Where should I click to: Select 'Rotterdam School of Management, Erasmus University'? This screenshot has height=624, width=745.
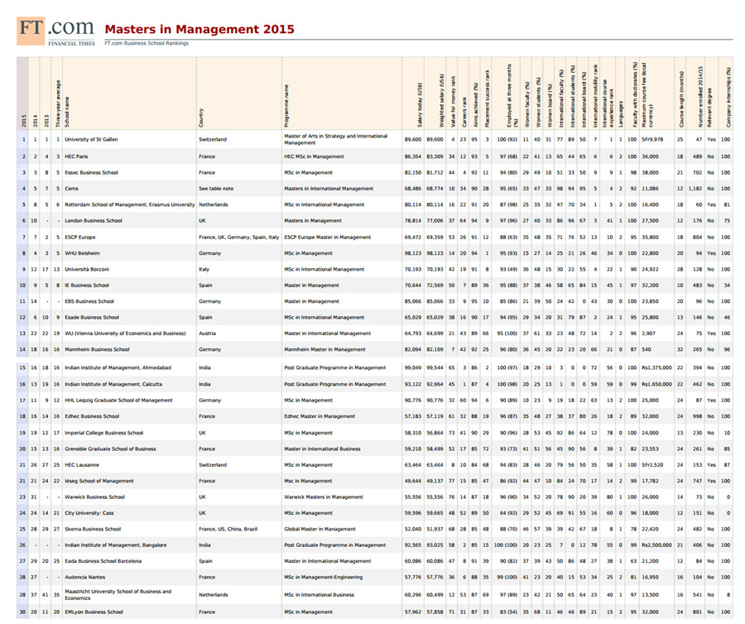click(130, 205)
